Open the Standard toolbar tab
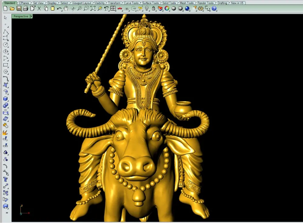The width and height of the screenshot is (303, 223). 10,3
